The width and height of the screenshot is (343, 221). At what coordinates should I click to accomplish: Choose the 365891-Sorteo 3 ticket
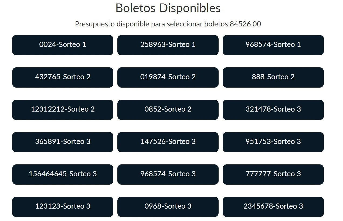point(63,142)
